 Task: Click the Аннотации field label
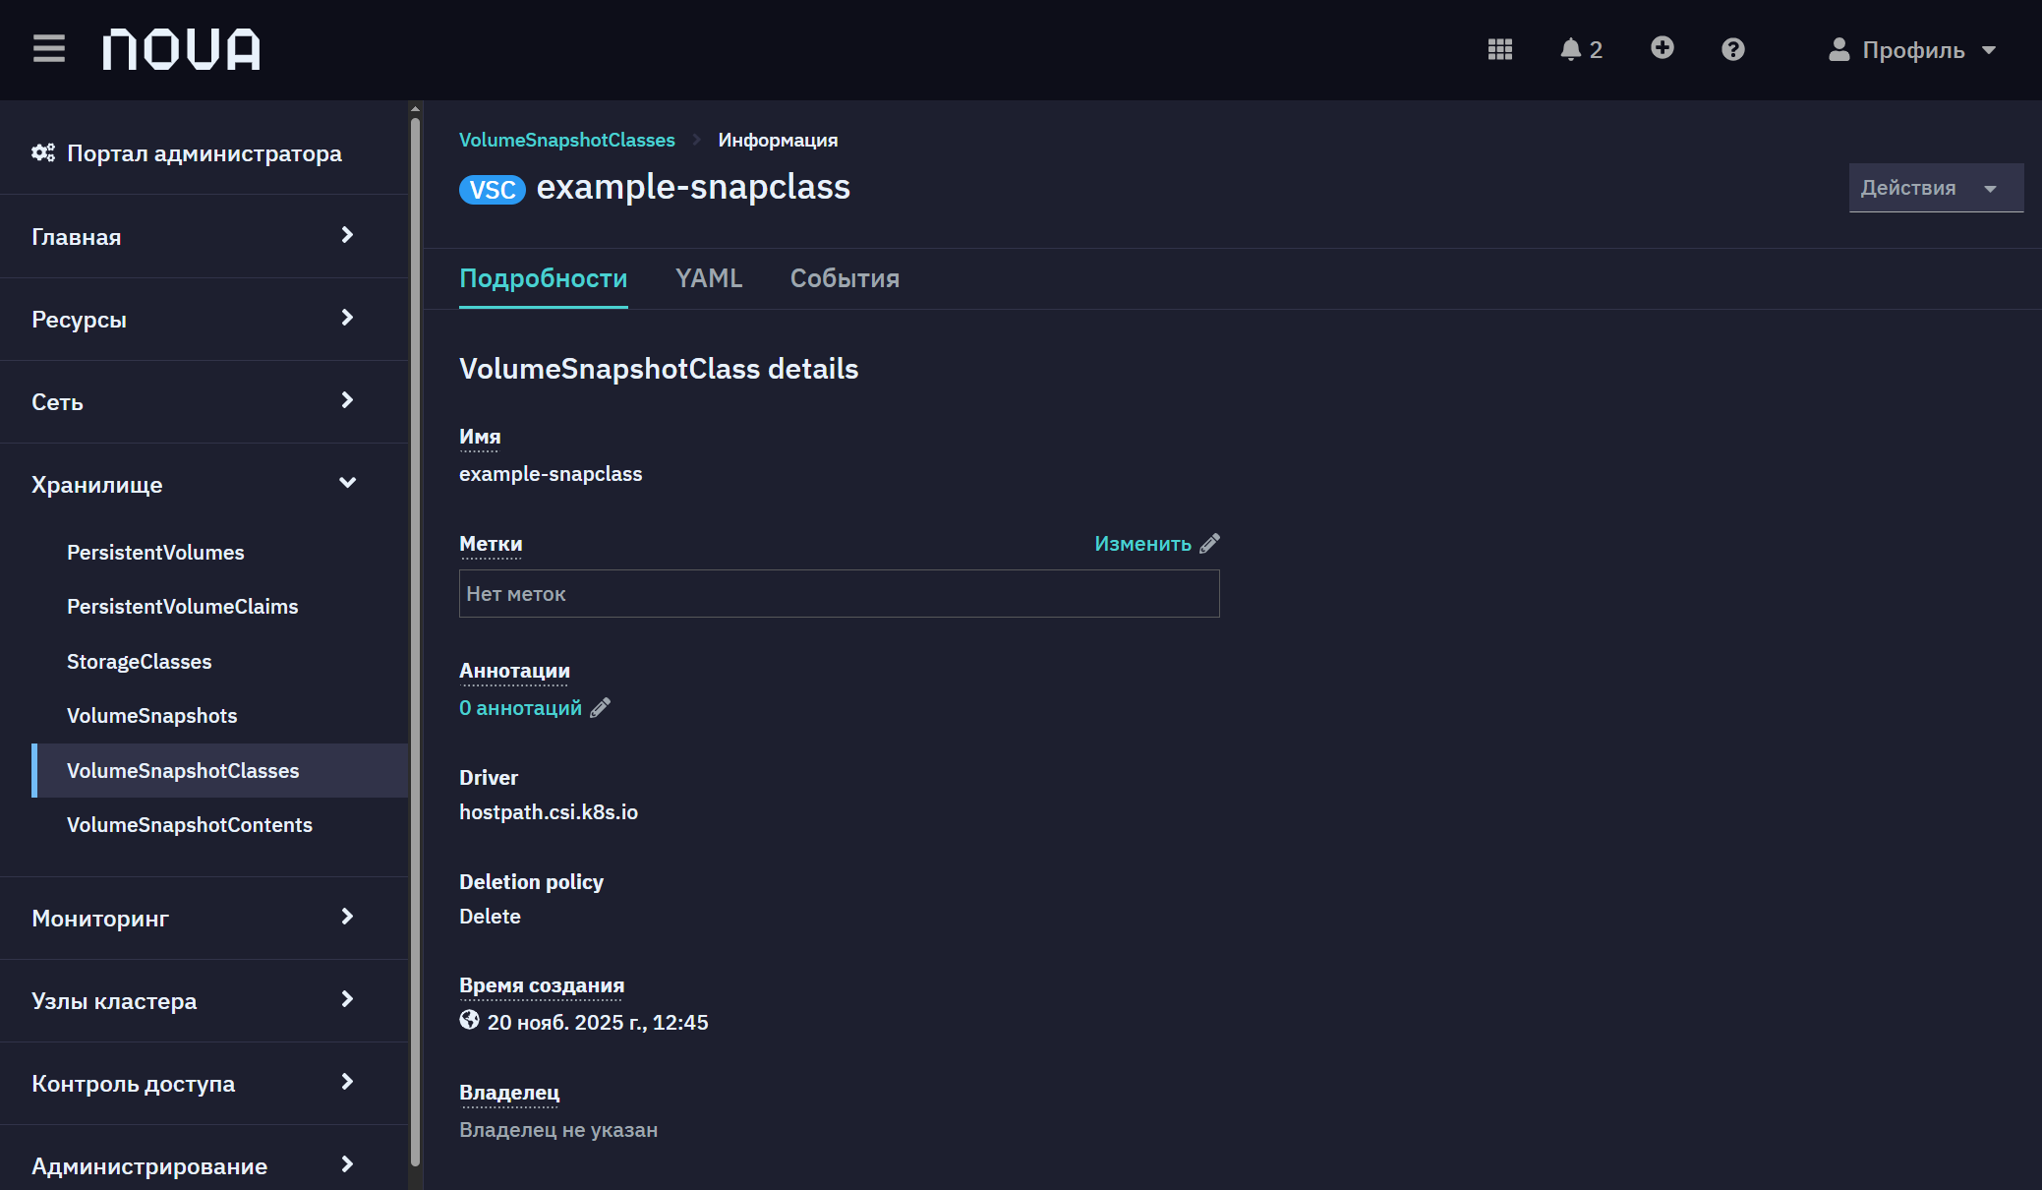click(514, 670)
